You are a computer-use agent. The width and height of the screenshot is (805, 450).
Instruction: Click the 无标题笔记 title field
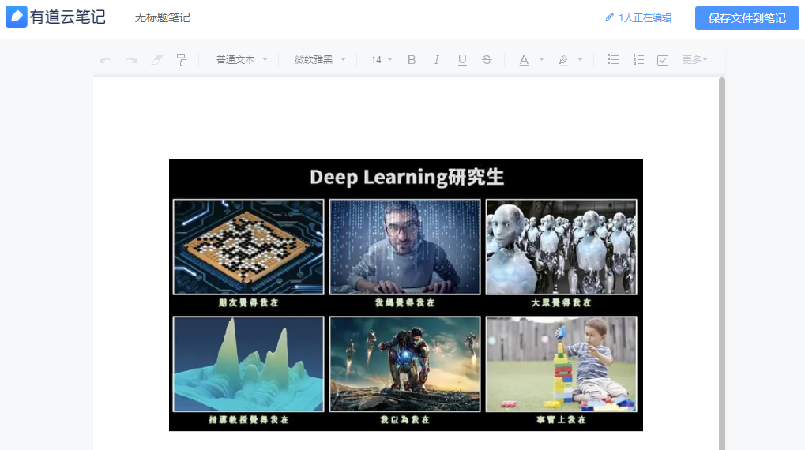[x=163, y=17]
